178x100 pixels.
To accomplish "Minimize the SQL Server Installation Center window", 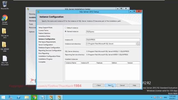I will pyautogui.click(x=118, y=9).
